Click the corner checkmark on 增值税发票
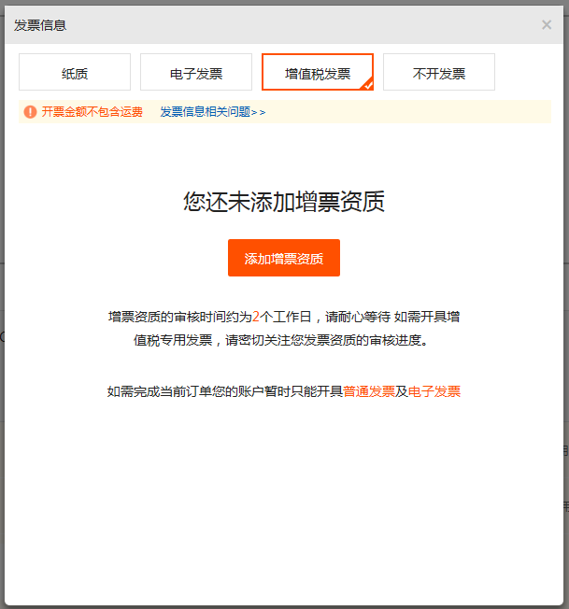The width and height of the screenshot is (569, 609). point(368,85)
